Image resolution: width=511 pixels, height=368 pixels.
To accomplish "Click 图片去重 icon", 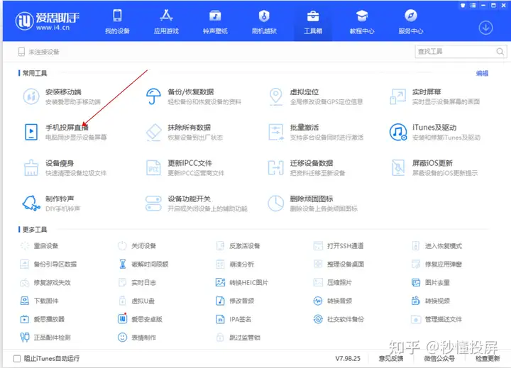I will pos(416,282).
